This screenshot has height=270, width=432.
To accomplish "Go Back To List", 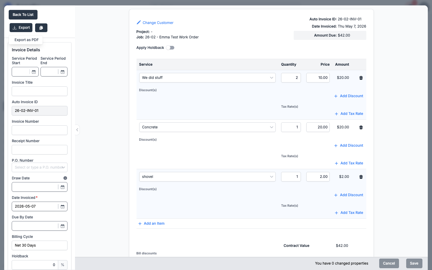I will tap(23, 15).
